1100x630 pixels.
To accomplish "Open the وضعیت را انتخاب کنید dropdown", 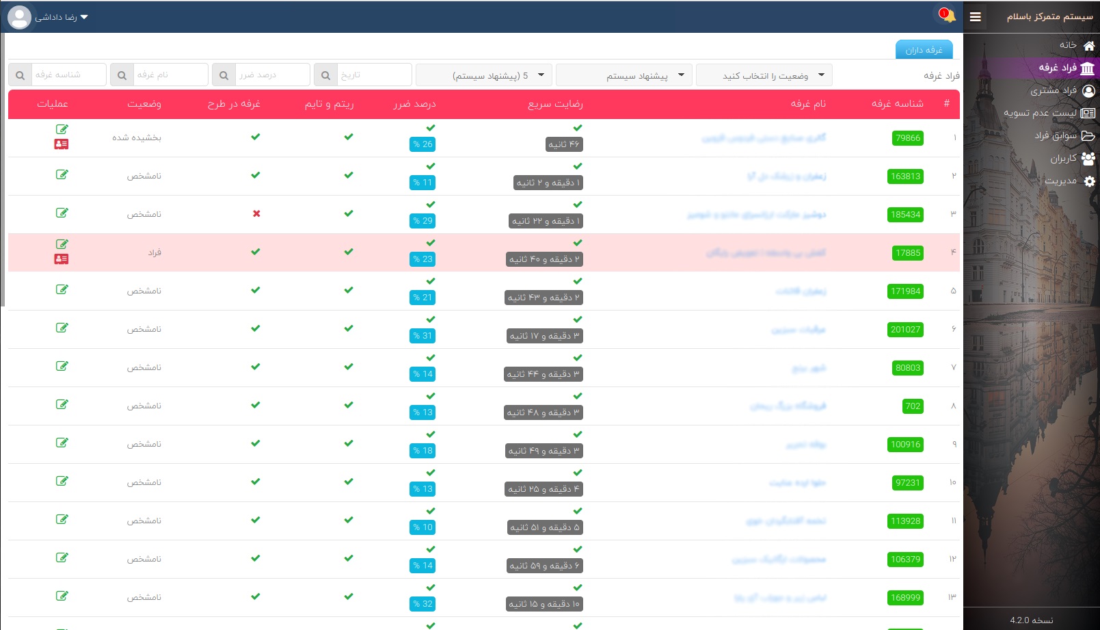I will pos(764,75).
